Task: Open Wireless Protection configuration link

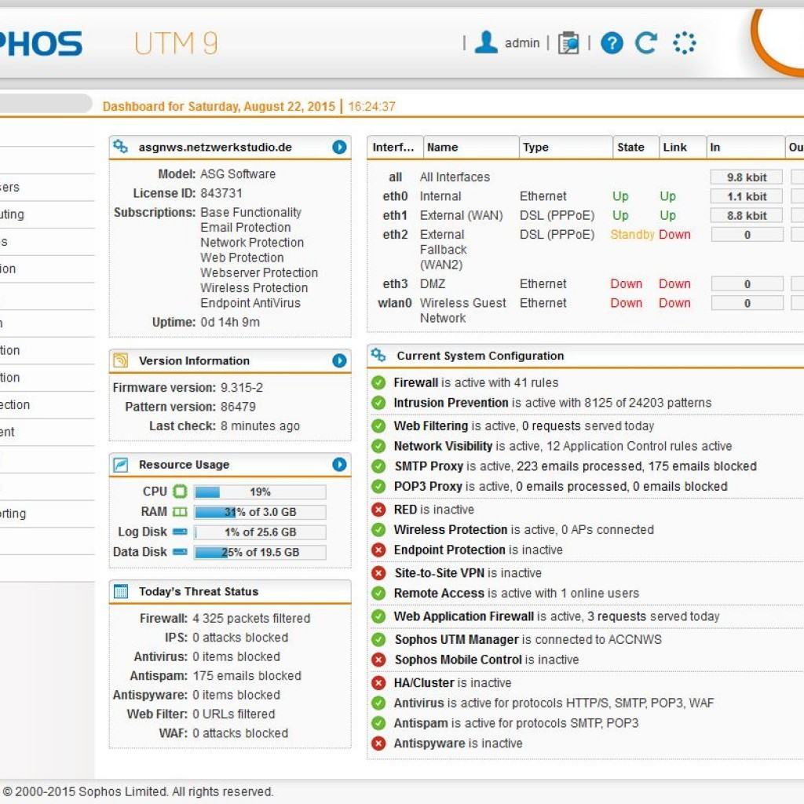Action: [x=451, y=530]
